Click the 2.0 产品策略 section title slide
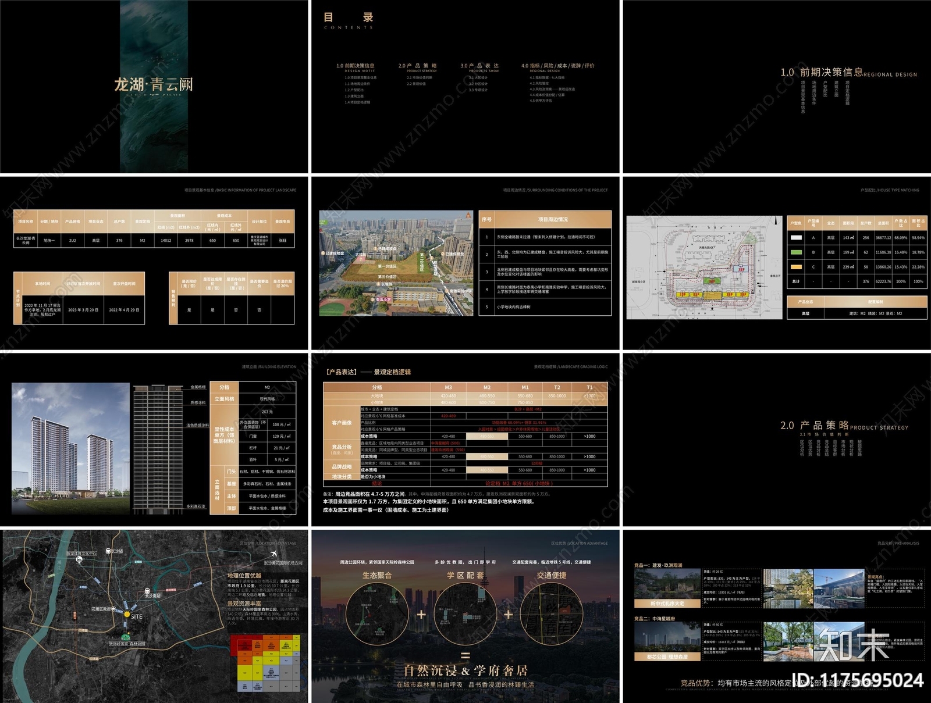 coord(777,439)
